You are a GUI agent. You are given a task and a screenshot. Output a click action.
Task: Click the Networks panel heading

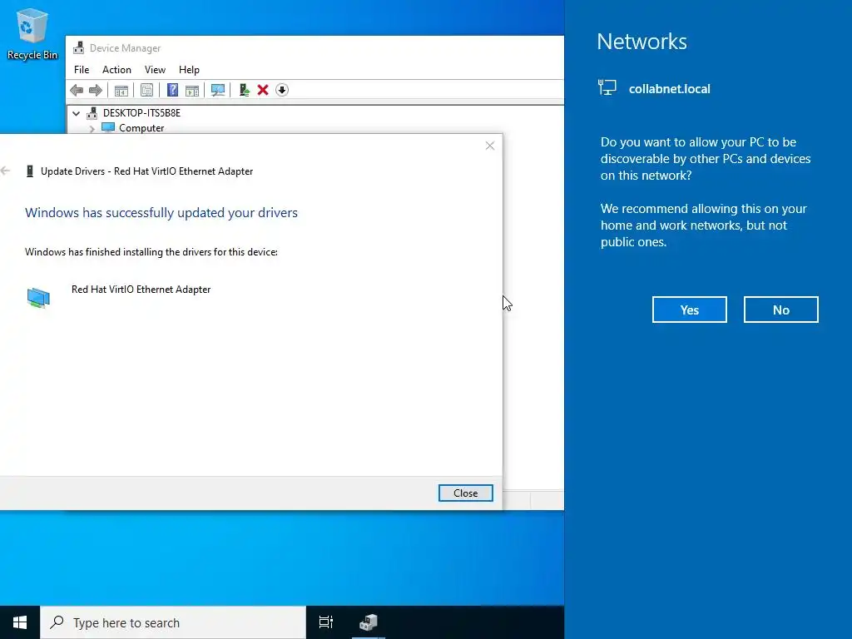641,42
